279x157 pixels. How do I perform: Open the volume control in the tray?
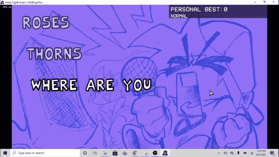226,153
